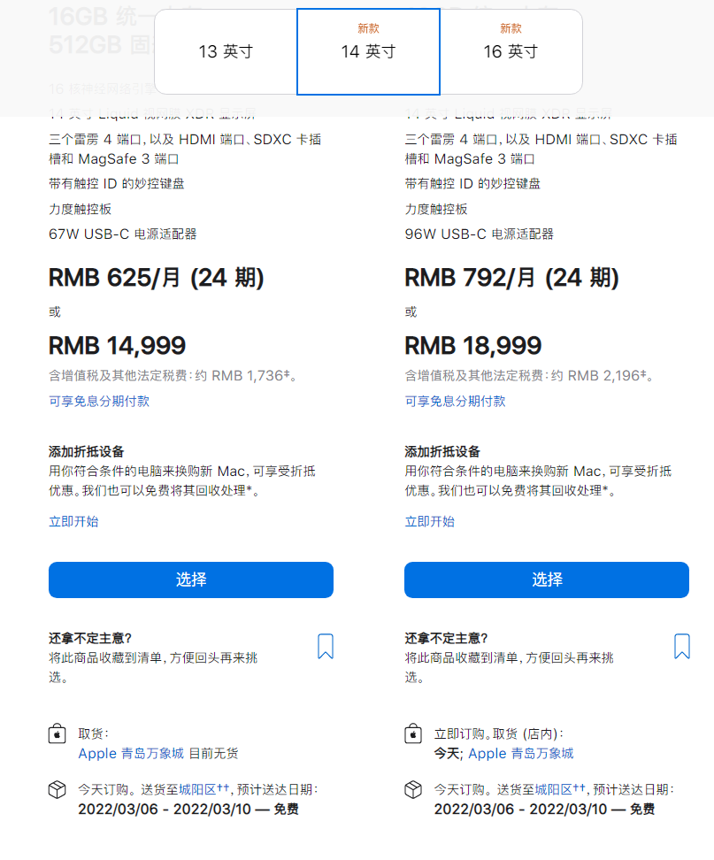This screenshot has width=714, height=860.
Task: Open Apple 青岛万象城 link showing 目前无货
Action: [x=131, y=754]
